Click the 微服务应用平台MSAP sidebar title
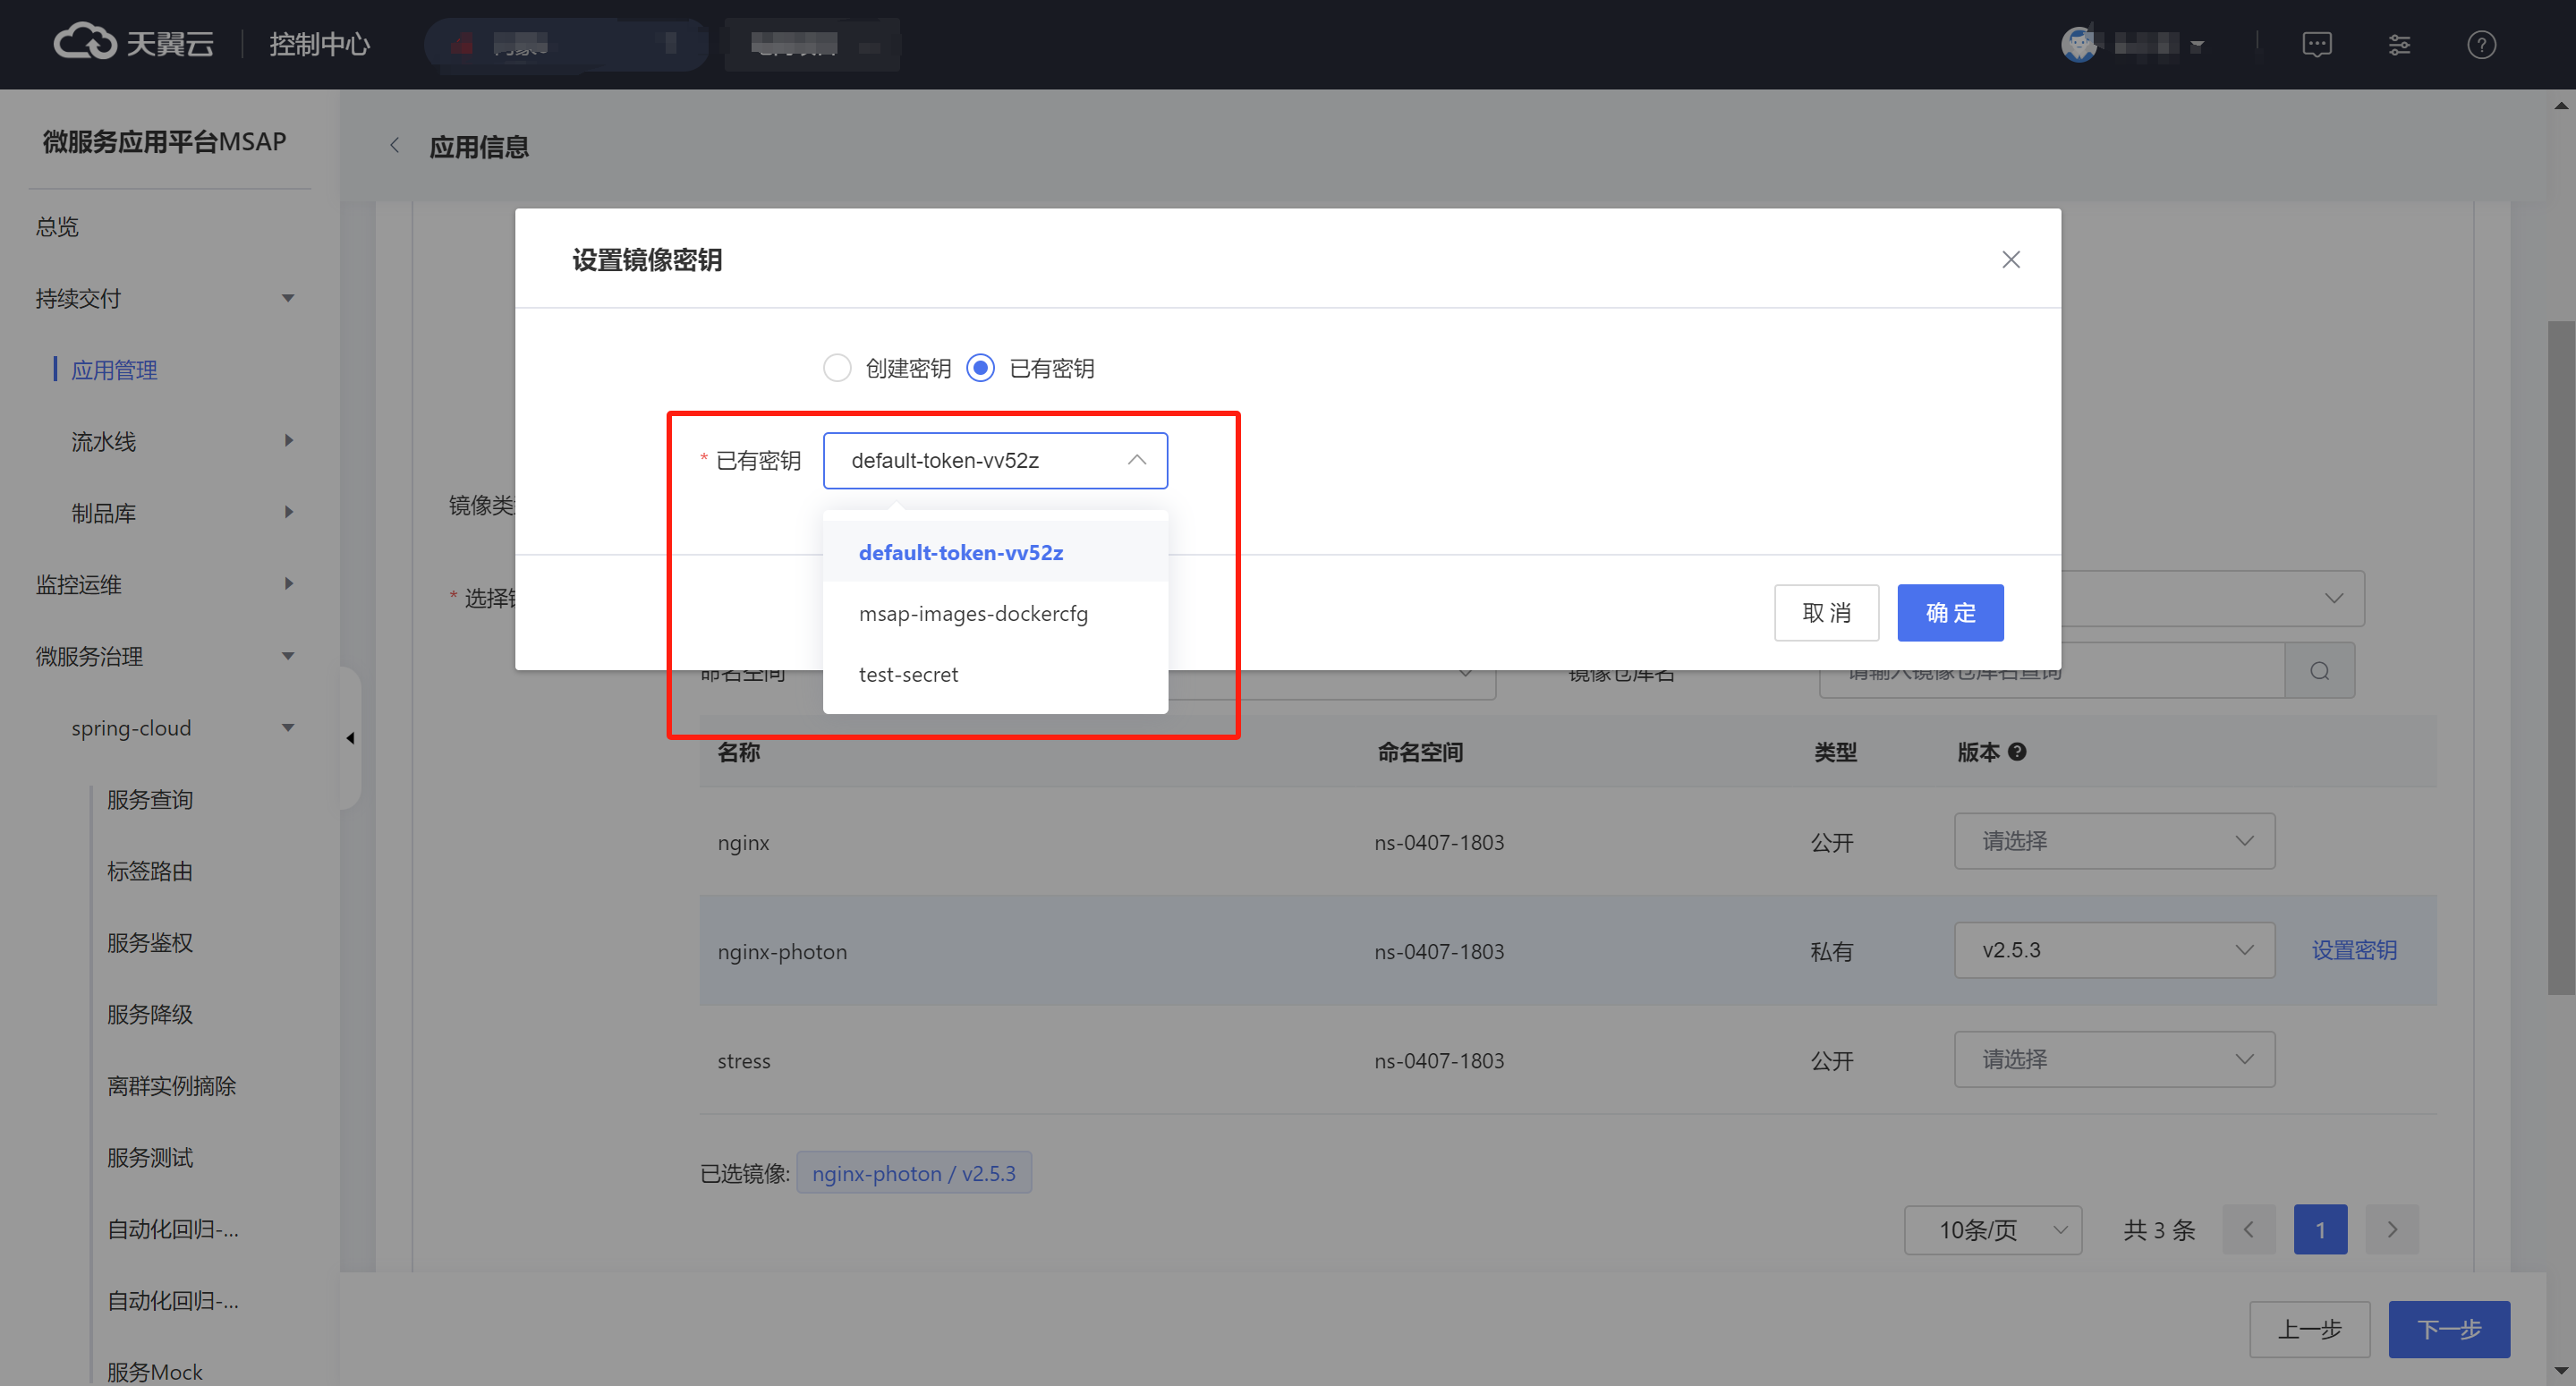This screenshot has width=2576, height=1386. (164, 141)
